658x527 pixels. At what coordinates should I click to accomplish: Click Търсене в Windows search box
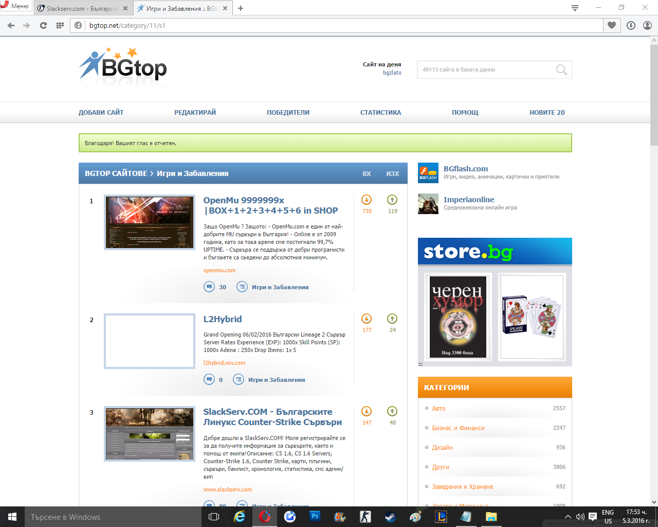(x=113, y=517)
